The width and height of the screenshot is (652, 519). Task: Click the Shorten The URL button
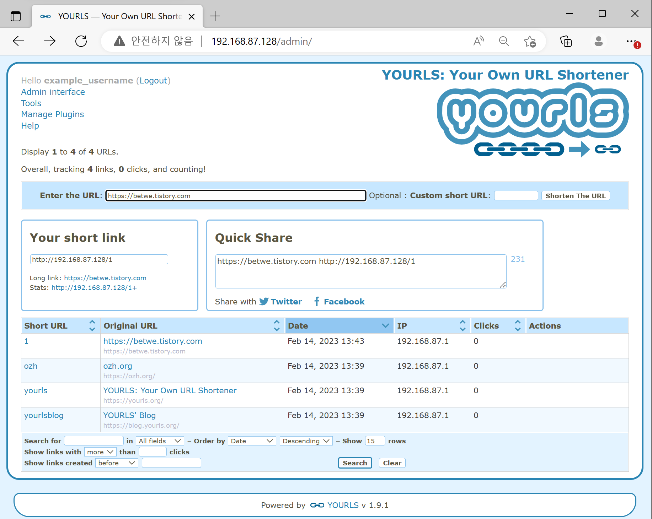click(575, 195)
